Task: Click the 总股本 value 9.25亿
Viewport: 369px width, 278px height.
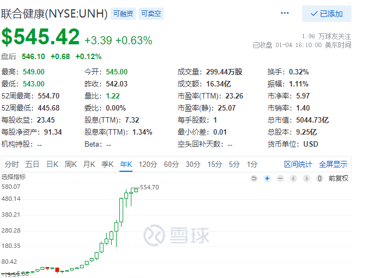Action: [x=307, y=132]
